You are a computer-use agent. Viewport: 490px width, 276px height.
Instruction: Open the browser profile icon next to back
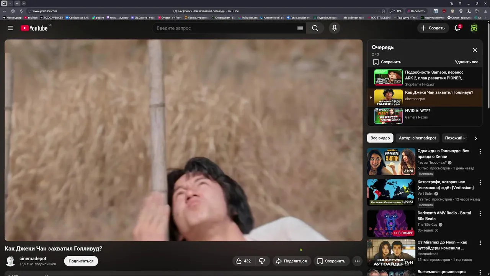[13, 11]
